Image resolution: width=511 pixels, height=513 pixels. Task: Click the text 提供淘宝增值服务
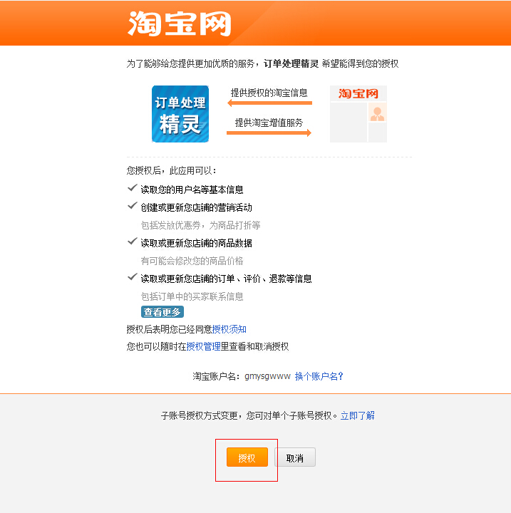269,123
